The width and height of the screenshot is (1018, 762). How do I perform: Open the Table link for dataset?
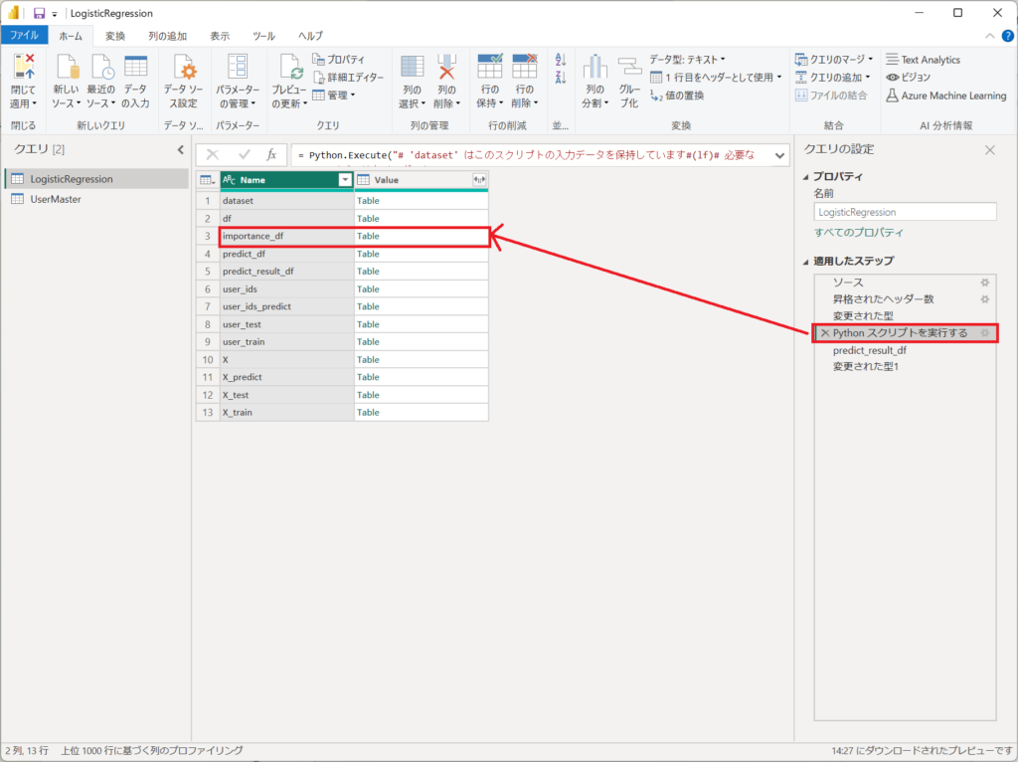pos(368,201)
